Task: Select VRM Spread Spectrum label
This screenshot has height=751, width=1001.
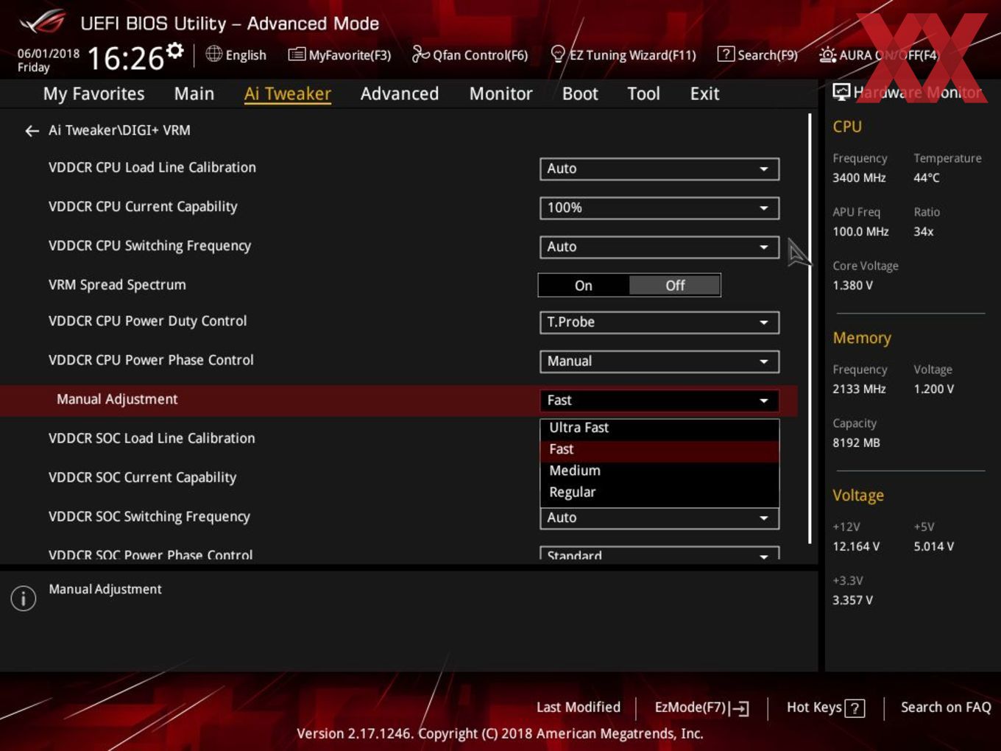Action: (117, 285)
